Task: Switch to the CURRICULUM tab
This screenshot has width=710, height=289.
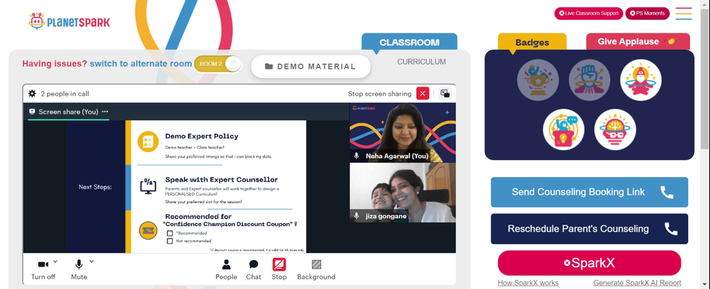Action: (422, 62)
